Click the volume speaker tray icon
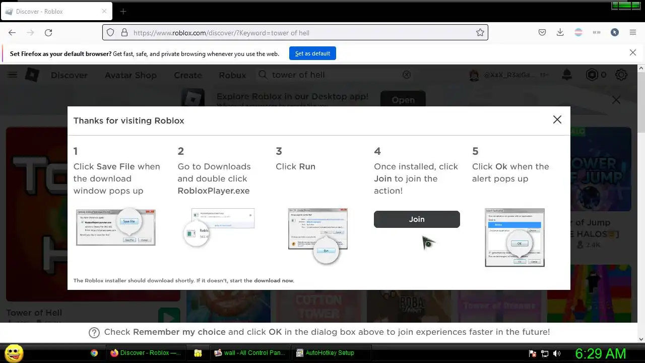Screen dimensions: 645x363 (557, 353)
